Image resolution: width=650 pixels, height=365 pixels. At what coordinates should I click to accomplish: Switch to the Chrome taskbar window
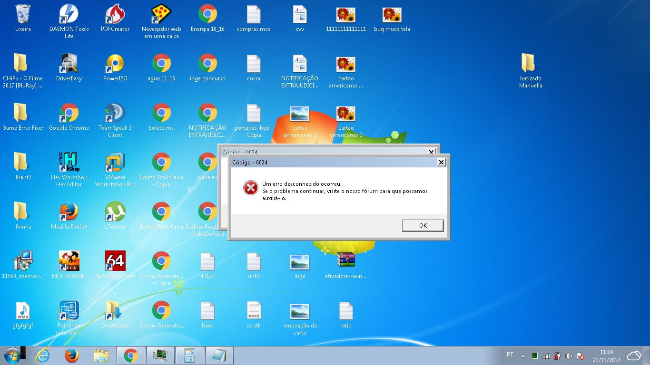(x=130, y=355)
